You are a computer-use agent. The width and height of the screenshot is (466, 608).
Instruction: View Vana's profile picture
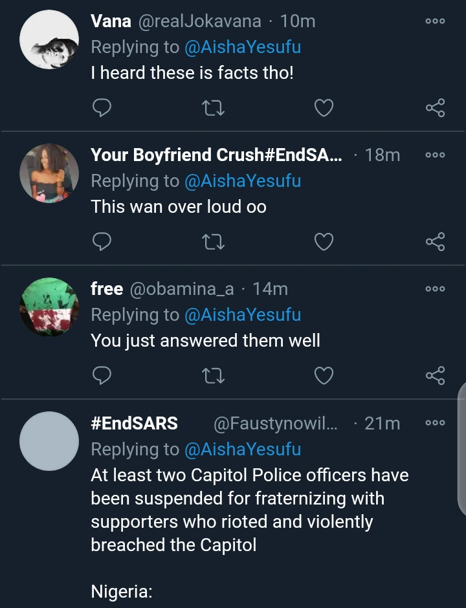[x=49, y=40]
